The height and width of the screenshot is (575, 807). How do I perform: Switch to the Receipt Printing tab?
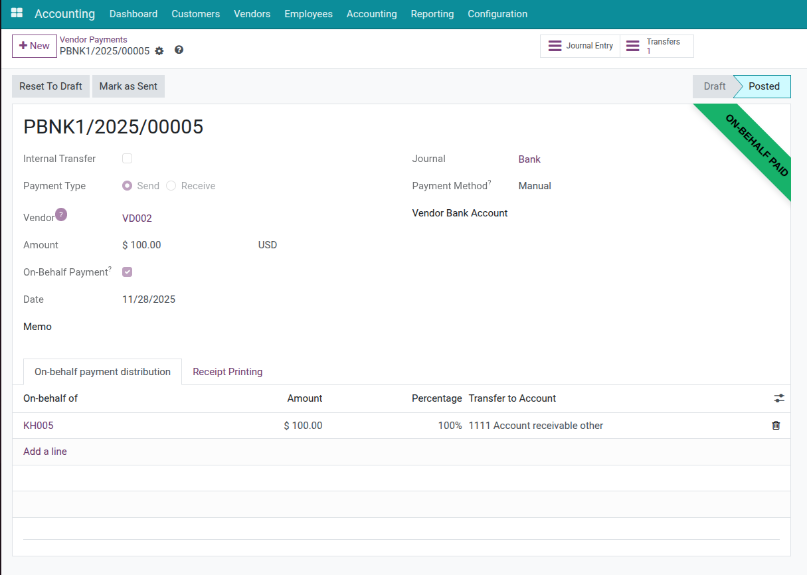point(227,372)
